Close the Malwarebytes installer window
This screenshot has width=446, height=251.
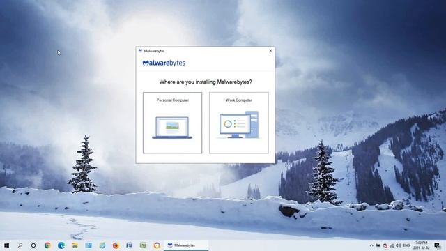pos(270,51)
